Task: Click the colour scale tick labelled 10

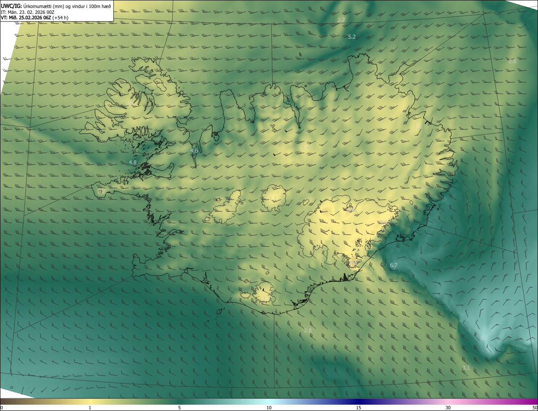Action: click(269, 408)
